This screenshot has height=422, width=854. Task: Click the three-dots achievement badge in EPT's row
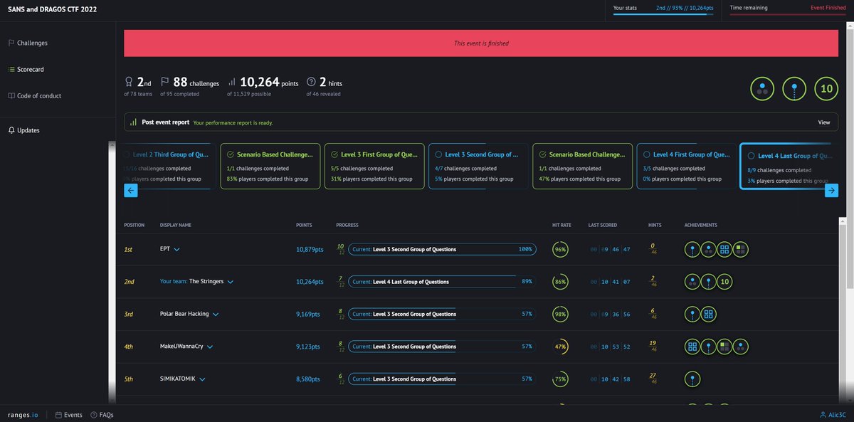click(x=708, y=249)
